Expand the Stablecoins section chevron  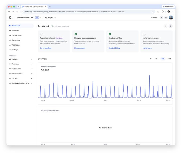pyautogui.click(x=32, y=69)
